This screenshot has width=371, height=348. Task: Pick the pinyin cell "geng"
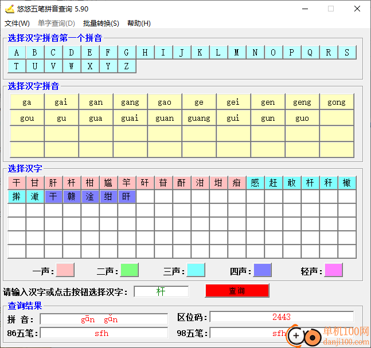[x=302, y=102]
